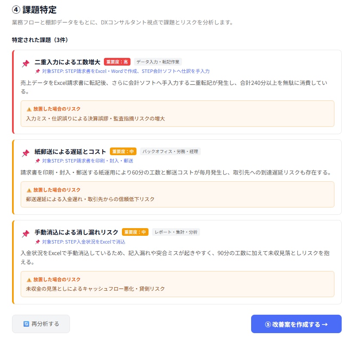Click description 請求書を印刷・封入・郵送する紙運用
Screen dimensions: 364x349
(x=176, y=172)
